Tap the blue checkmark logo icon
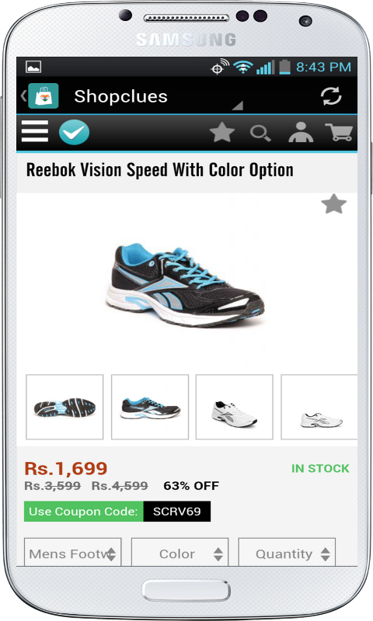373x621 pixels. pyautogui.click(x=74, y=132)
